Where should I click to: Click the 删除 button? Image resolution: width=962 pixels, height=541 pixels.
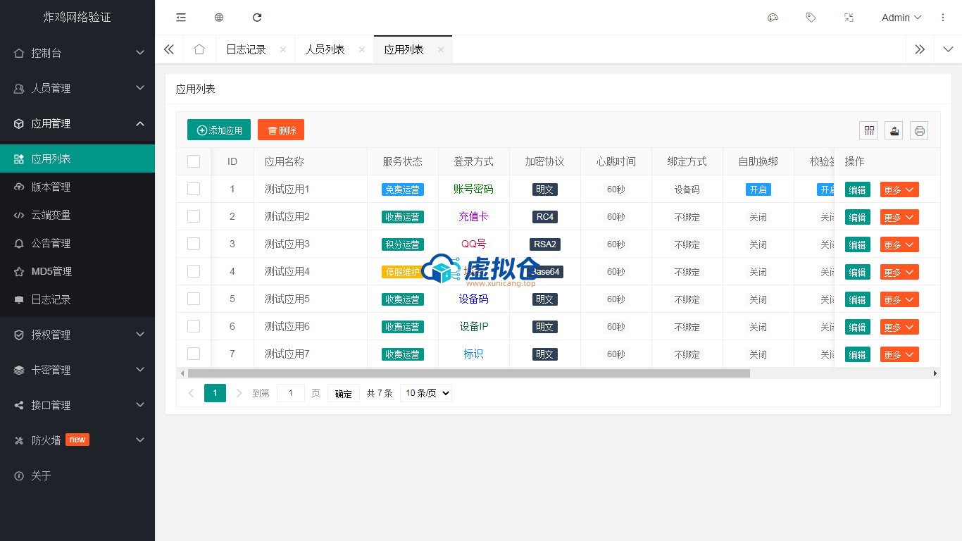click(281, 130)
